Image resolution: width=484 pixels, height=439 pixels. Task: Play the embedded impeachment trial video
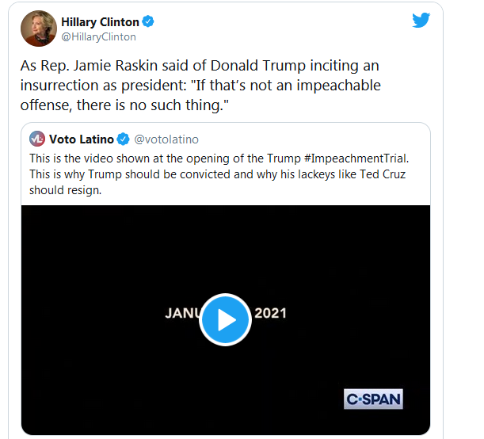coord(225,319)
